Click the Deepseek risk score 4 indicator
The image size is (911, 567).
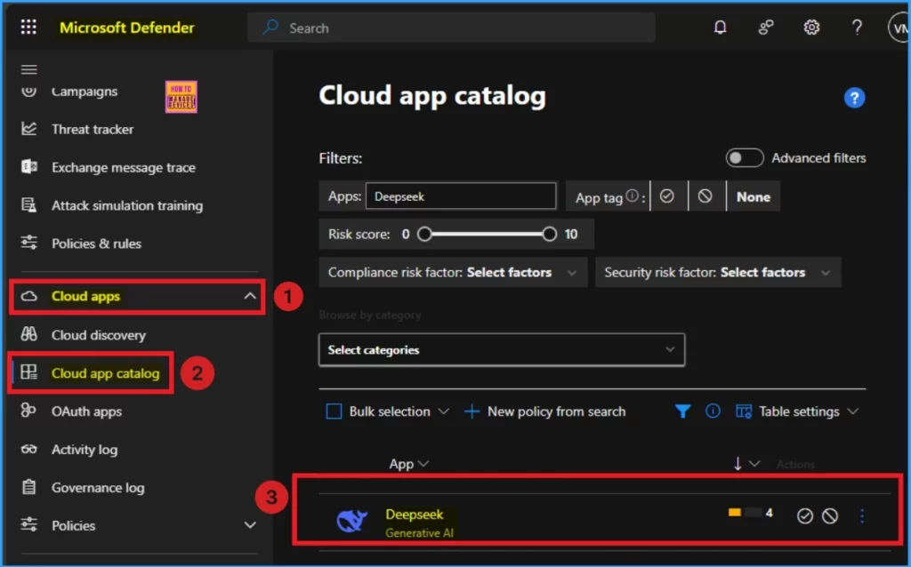point(750,513)
